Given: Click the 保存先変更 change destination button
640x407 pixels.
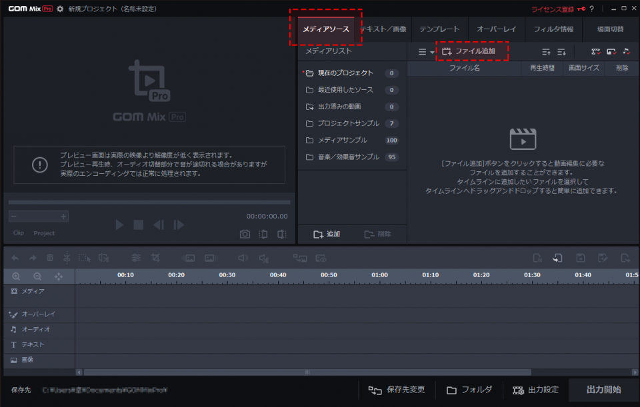Looking at the screenshot, I should (396, 390).
